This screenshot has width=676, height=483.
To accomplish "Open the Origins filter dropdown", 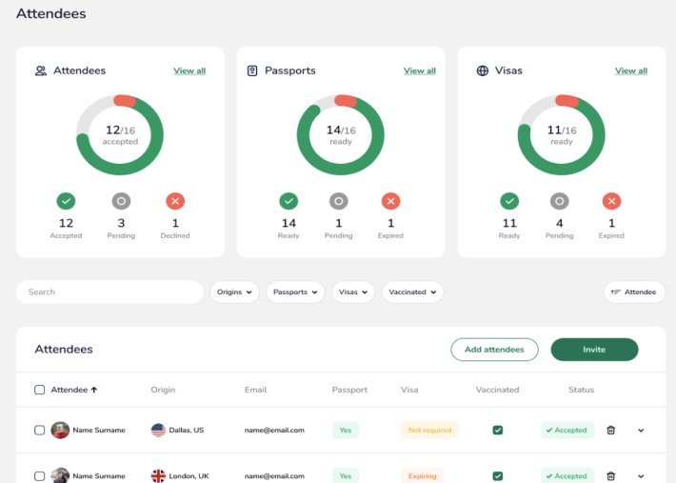I will [x=235, y=292].
